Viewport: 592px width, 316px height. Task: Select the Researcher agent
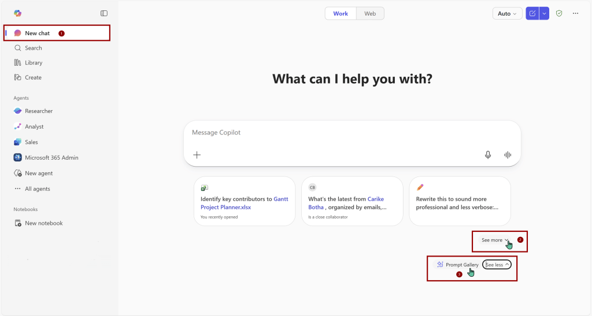pyautogui.click(x=39, y=111)
